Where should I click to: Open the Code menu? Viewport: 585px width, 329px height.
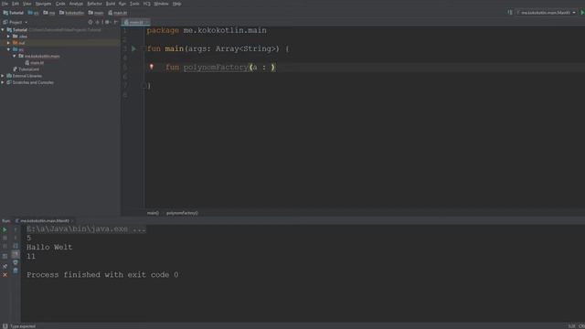60,4
